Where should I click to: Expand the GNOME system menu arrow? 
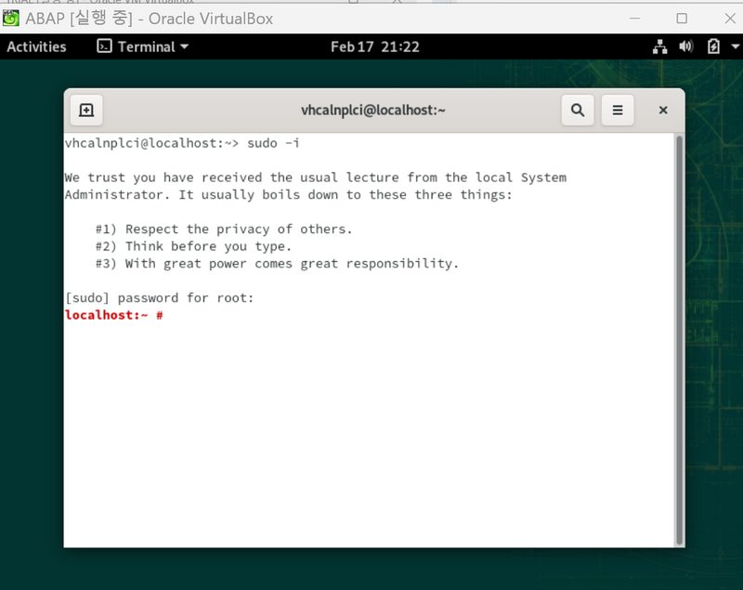[x=732, y=46]
